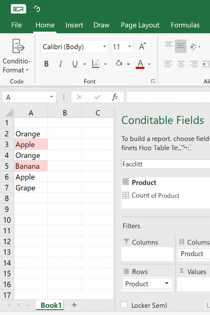Expand the font size 11 dropdown

(130, 47)
